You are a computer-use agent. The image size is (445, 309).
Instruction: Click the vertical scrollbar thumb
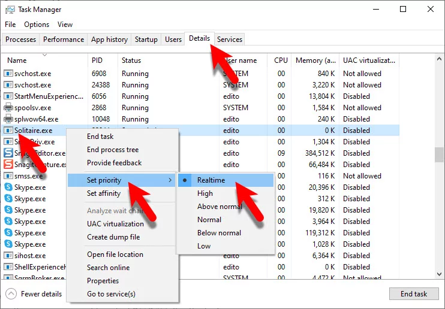click(x=440, y=154)
